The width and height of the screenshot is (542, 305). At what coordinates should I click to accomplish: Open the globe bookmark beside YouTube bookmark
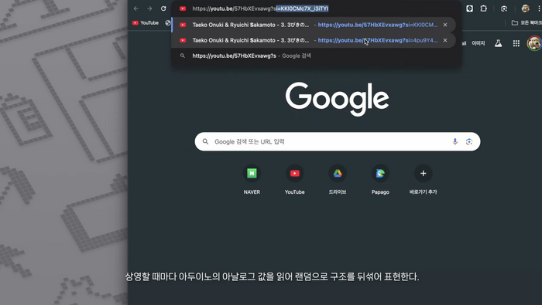coord(168,22)
